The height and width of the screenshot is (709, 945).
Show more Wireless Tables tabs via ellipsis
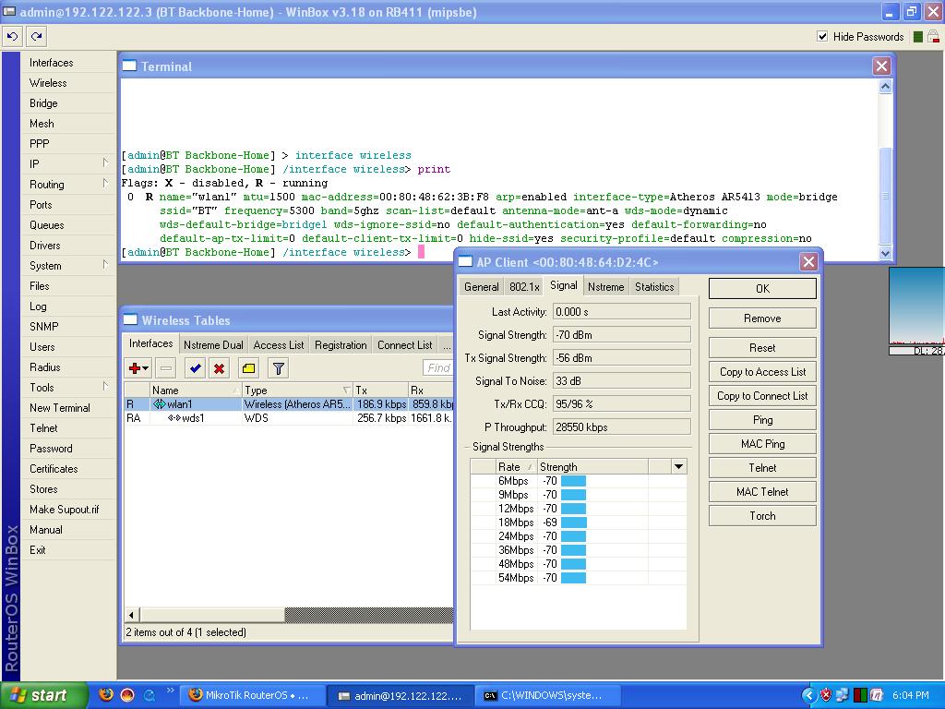(447, 345)
